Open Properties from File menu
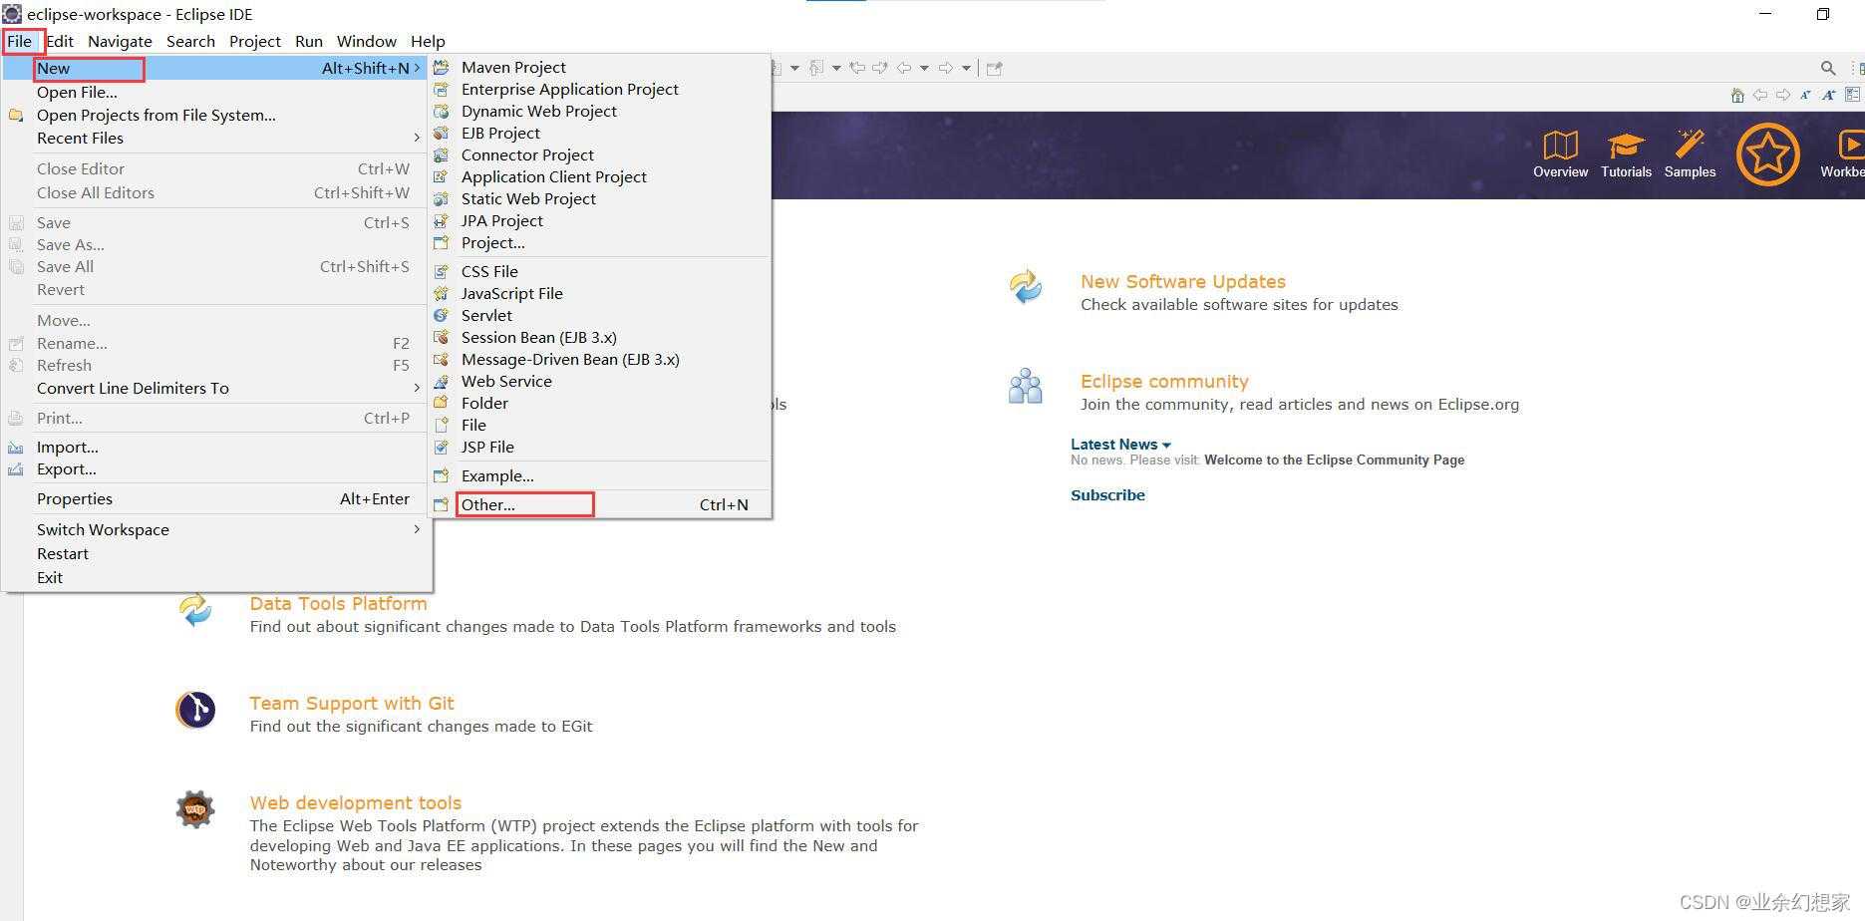1865x921 pixels. (216, 498)
